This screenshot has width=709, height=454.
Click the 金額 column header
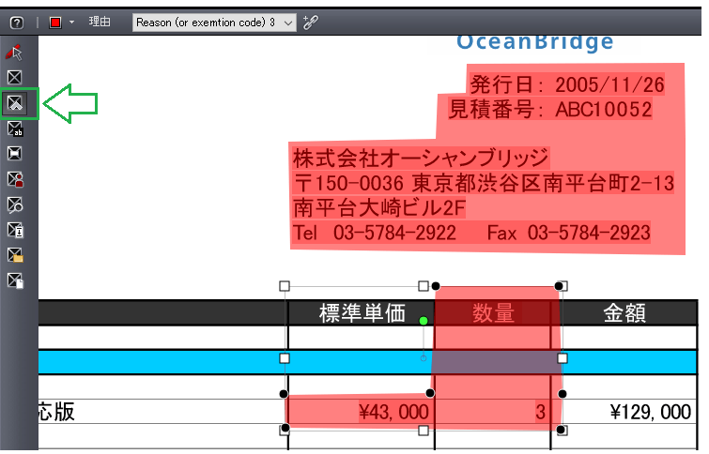[624, 313]
